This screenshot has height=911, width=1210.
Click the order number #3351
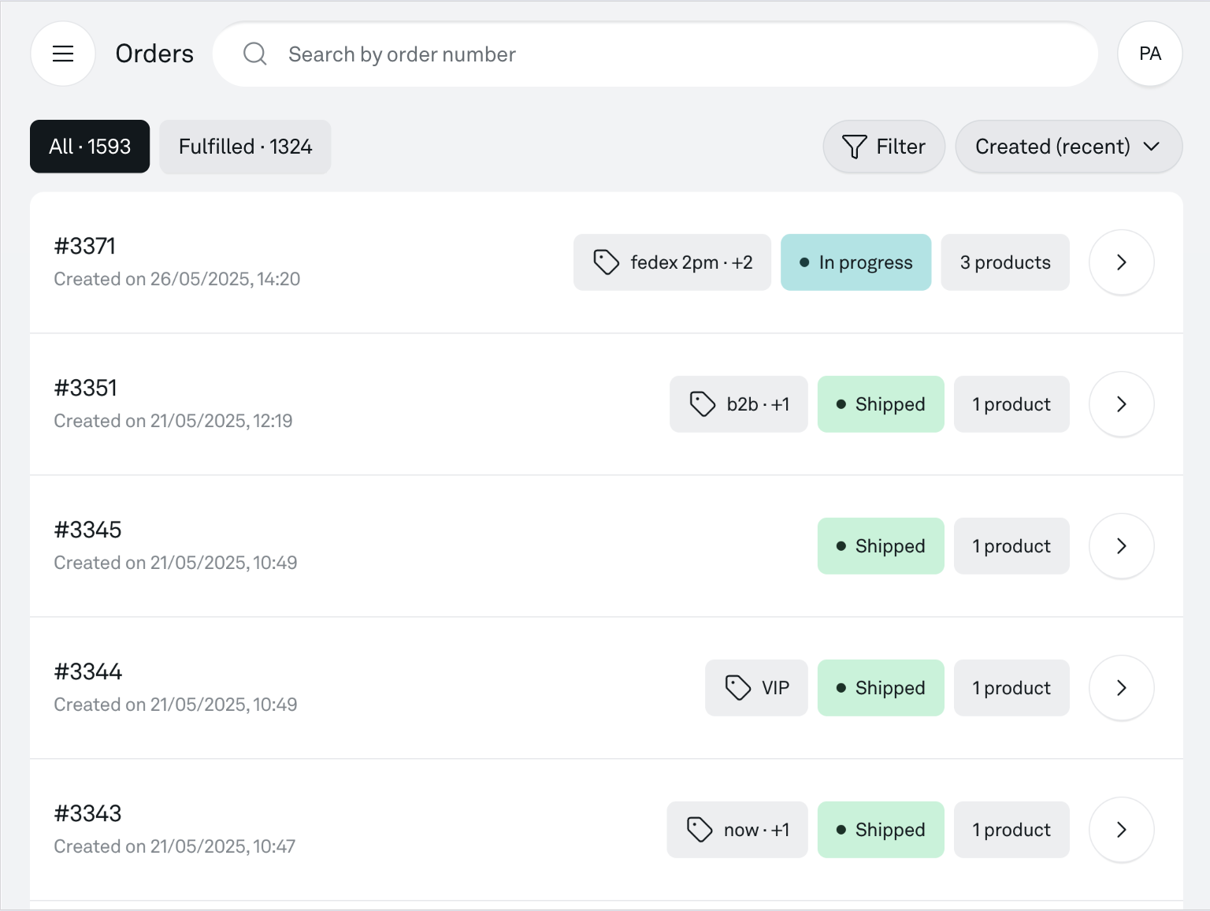(x=86, y=388)
